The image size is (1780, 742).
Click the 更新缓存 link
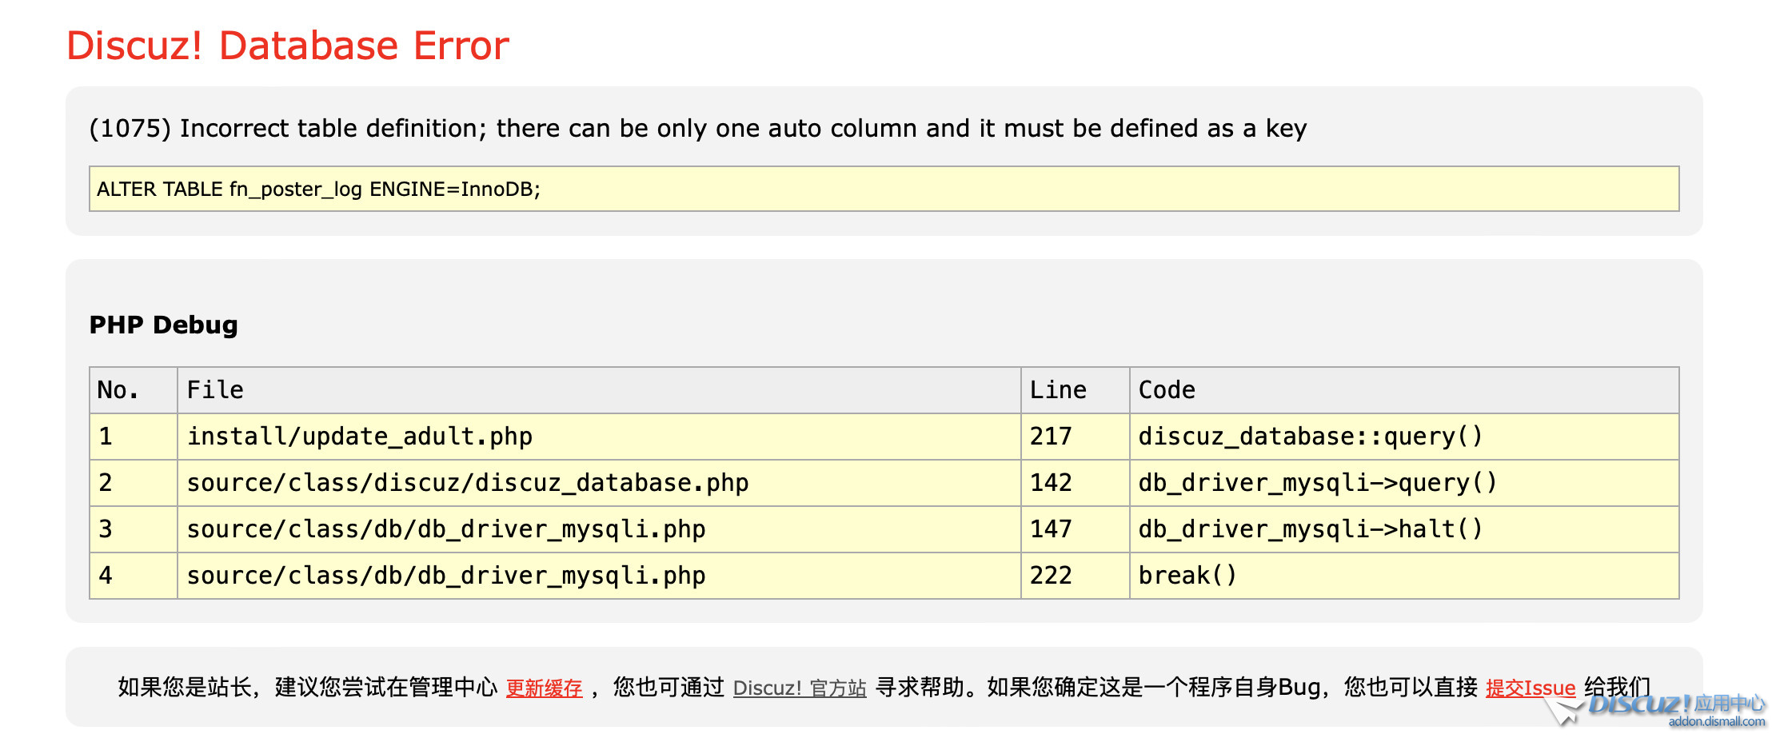coord(544,688)
